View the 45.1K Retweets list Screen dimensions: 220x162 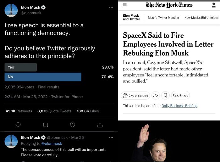(19, 111)
